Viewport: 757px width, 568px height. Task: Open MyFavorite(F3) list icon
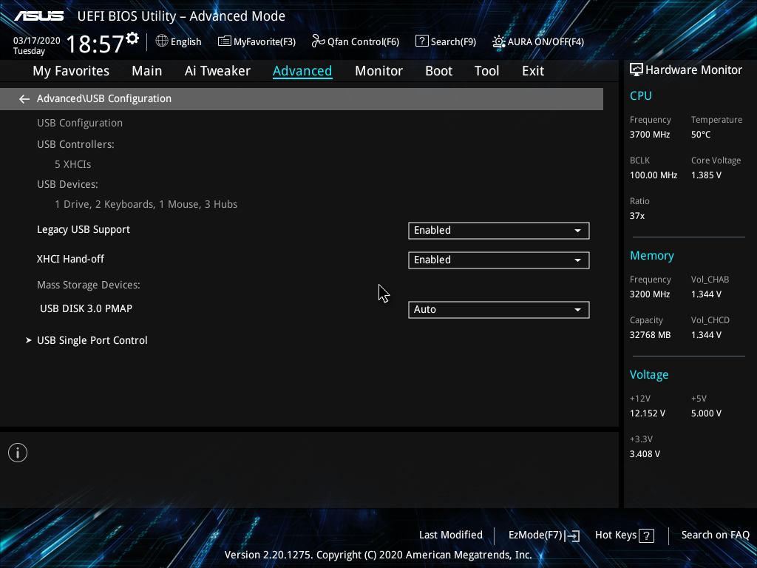224,41
